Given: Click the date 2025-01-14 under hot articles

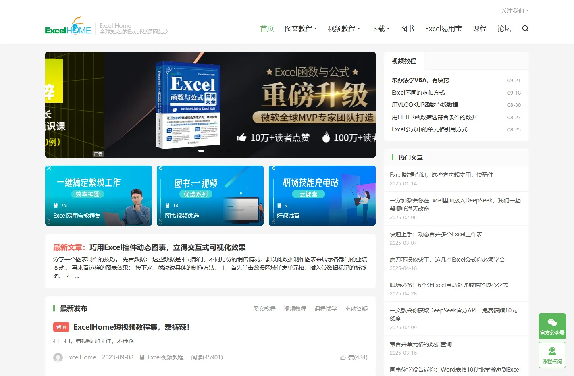Looking at the screenshot, I should [403, 184].
